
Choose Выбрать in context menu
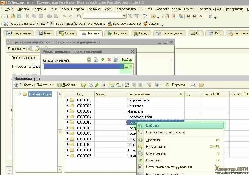click(180, 125)
